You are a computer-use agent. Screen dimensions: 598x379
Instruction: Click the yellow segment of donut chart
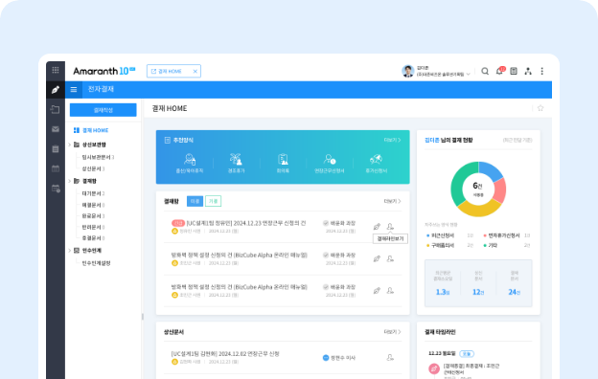pyautogui.click(x=478, y=208)
